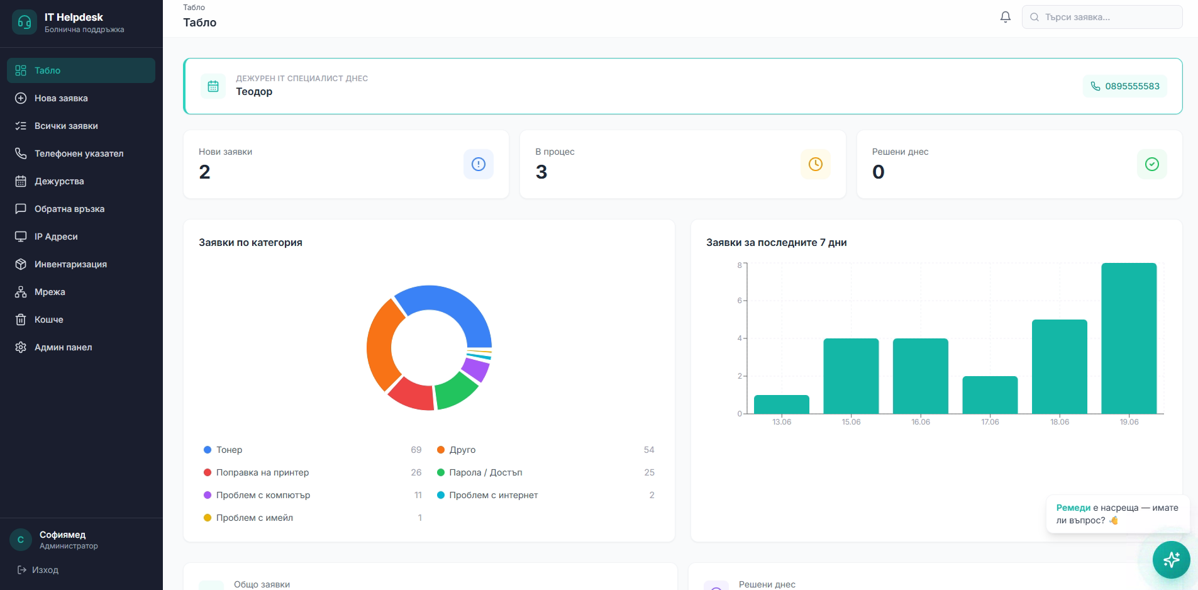Click the Табло grid icon in sidebar
Screen dimensions: 1198x590
21,70
